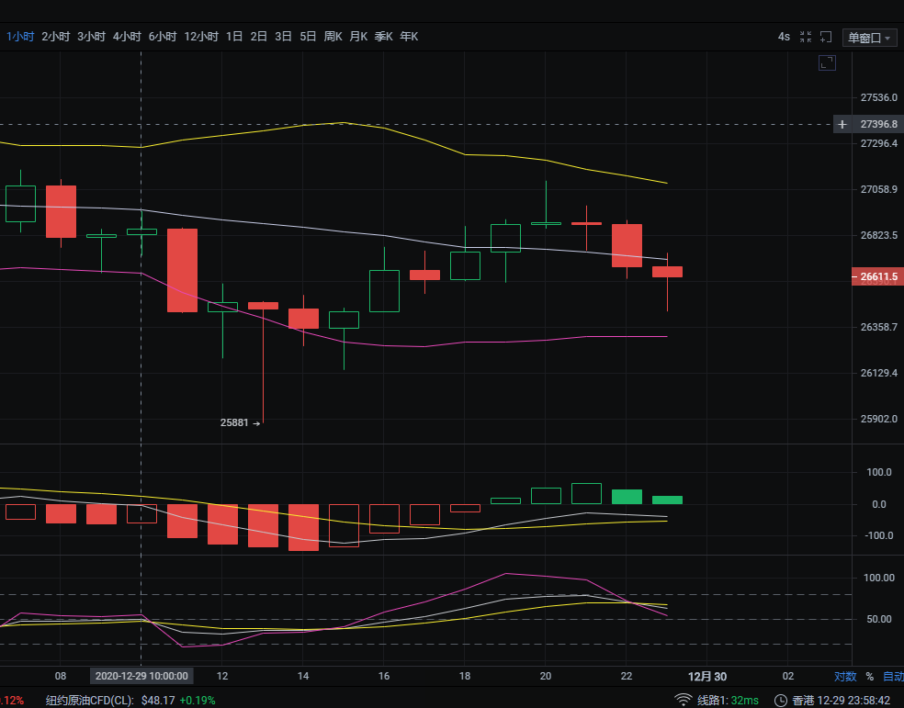
Task: Select the 1小时 timeframe tab
Action: (x=20, y=37)
